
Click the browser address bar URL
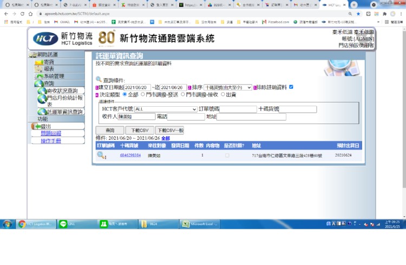(77, 14)
